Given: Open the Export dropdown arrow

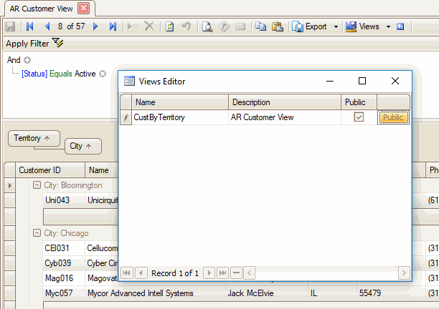Looking at the screenshot, I should [336, 26].
